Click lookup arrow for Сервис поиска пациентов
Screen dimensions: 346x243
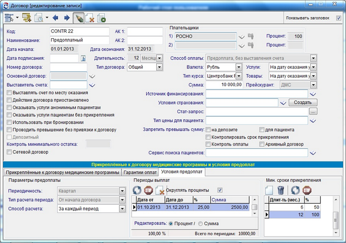(312, 153)
